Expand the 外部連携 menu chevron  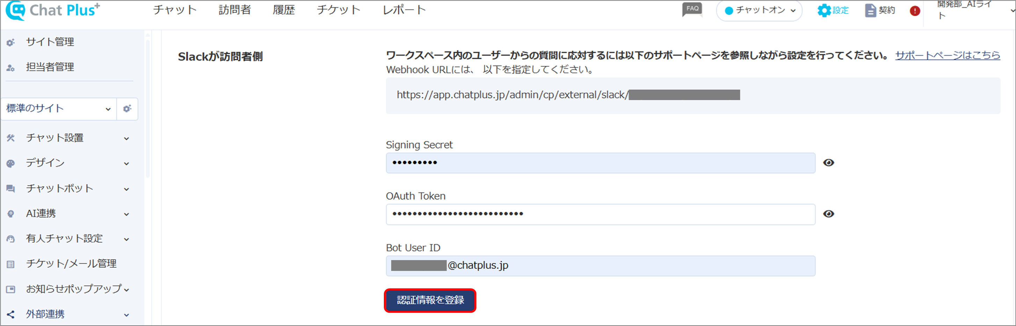click(x=126, y=316)
